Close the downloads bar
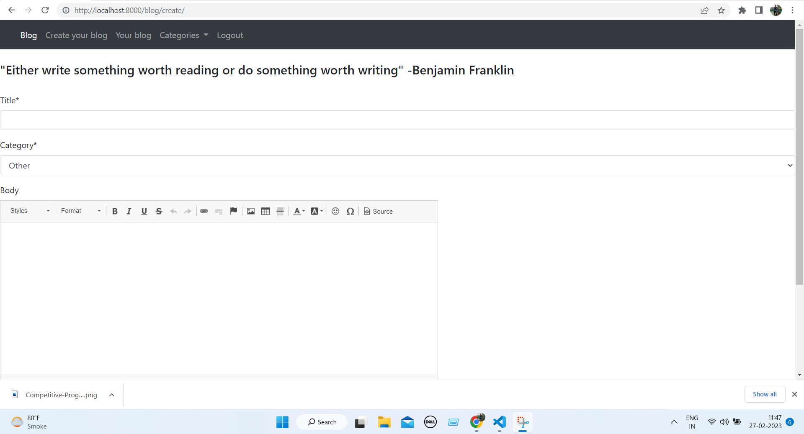804x434 pixels. (x=794, y=394)
